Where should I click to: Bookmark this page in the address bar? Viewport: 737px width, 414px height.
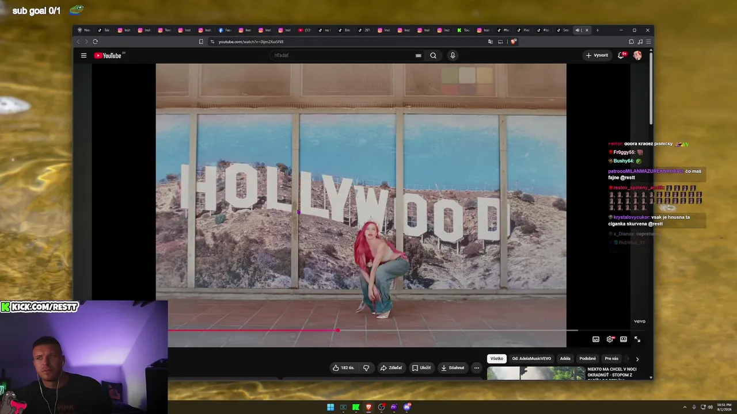click(x=201, y=41)
